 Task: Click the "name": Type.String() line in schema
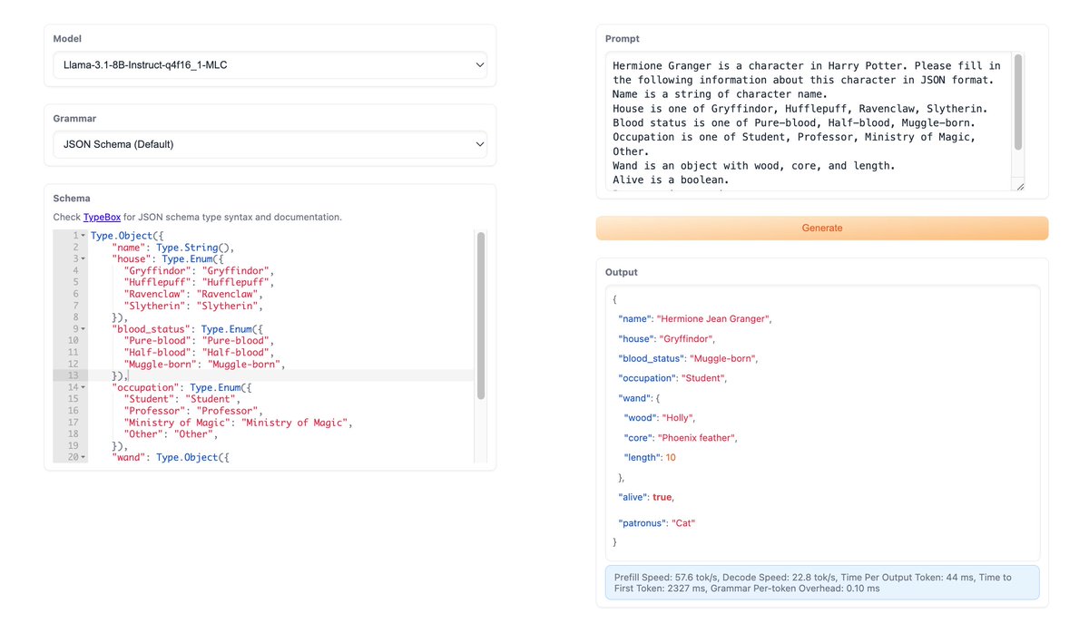174,248
